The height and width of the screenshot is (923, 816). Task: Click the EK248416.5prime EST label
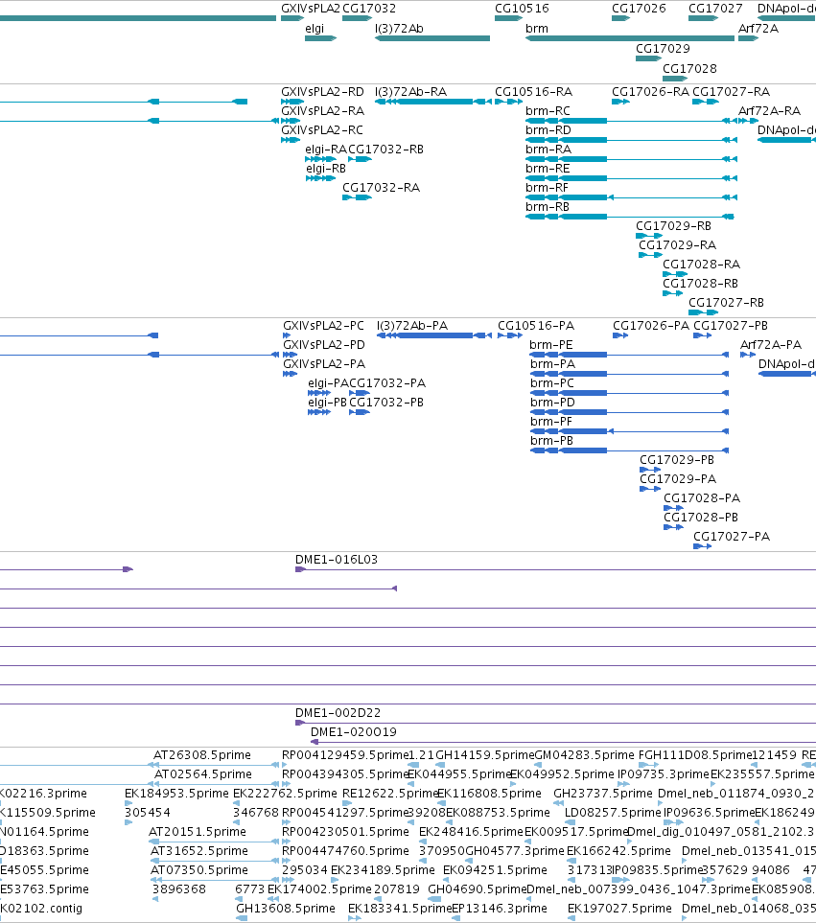tap(471, 832)
